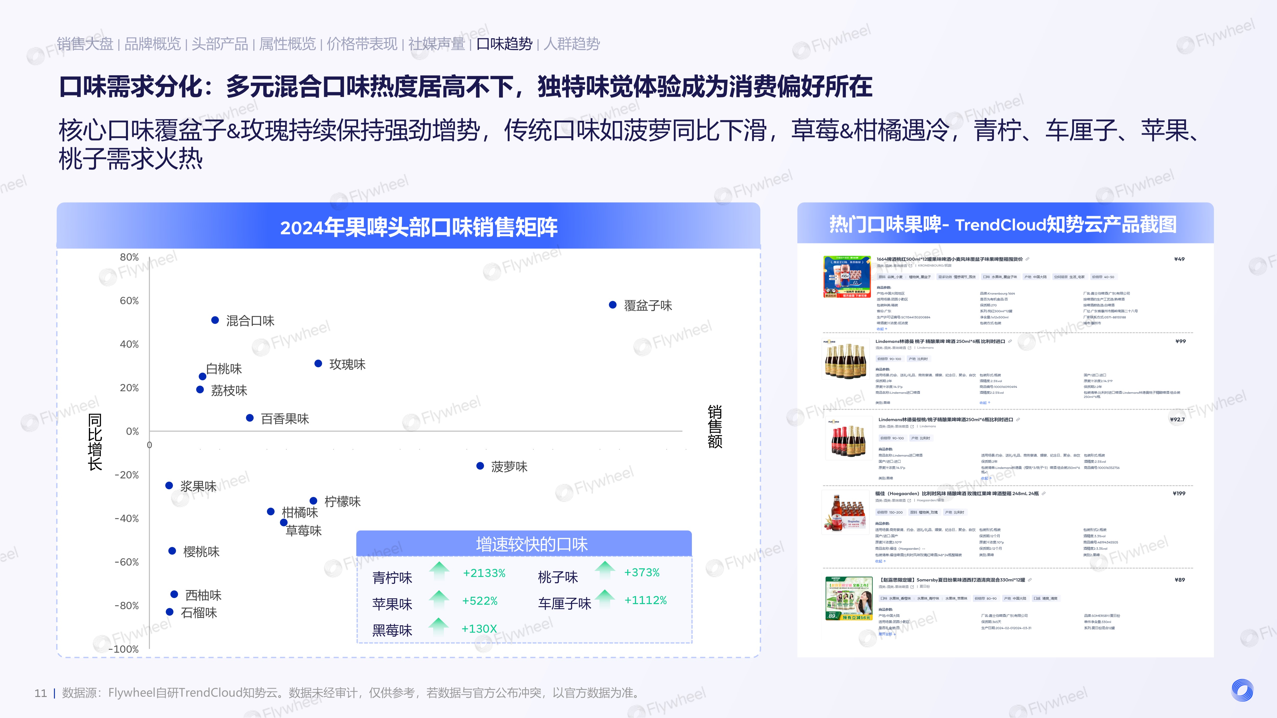
Task: Go to 销售大盘 navigation section
Action: point(85,44)
